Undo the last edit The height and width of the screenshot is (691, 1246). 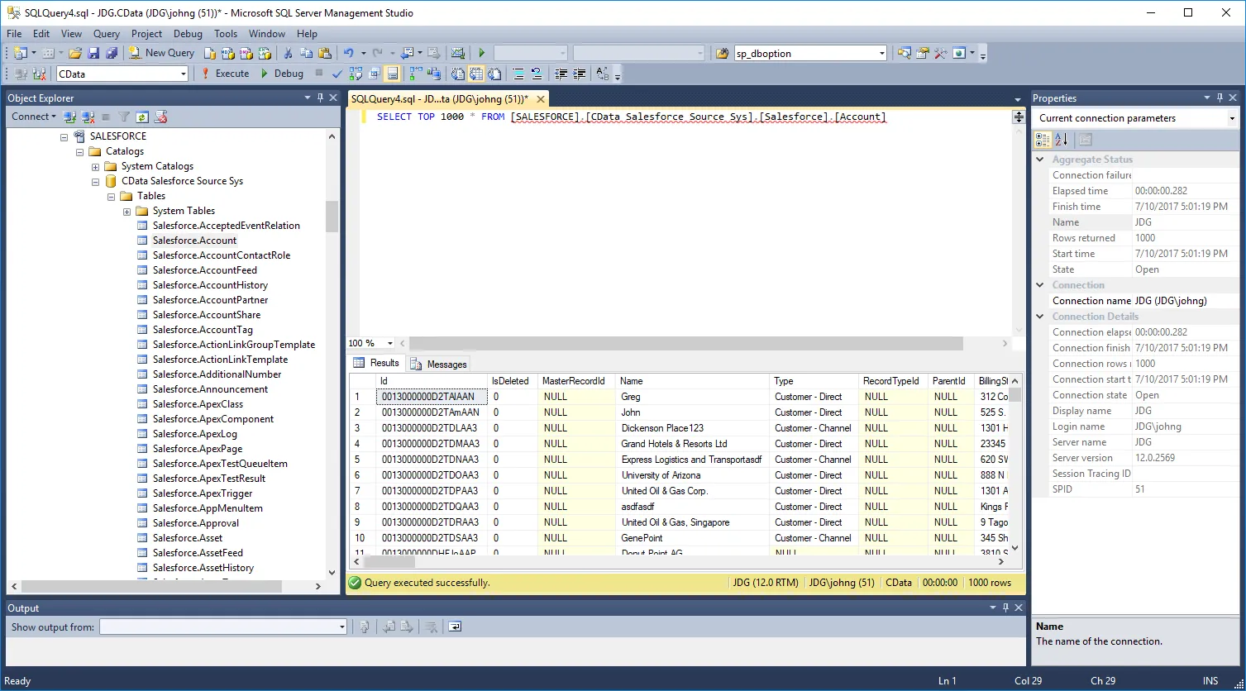pos(350,52)
